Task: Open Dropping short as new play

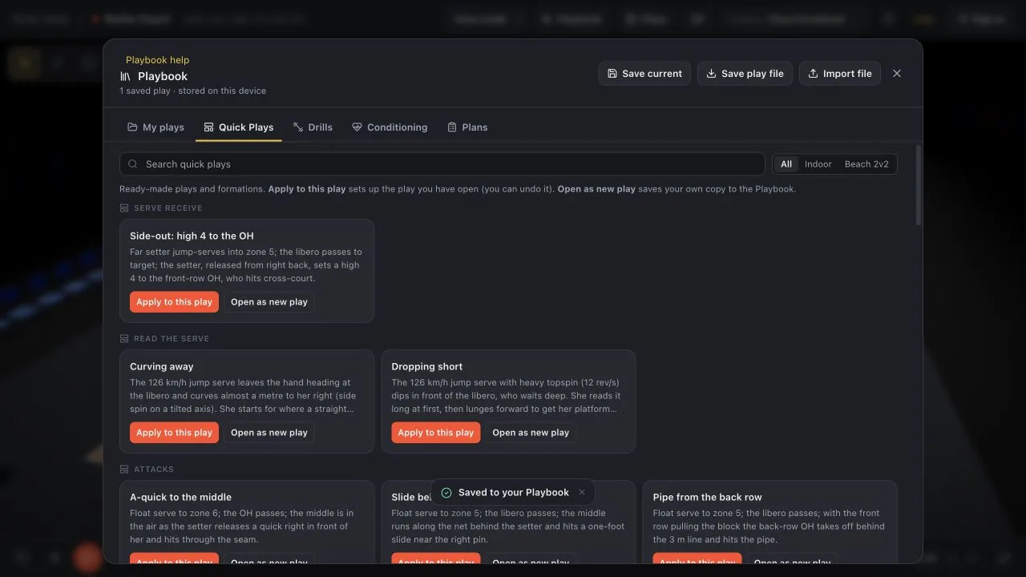Action: [531, 433]
